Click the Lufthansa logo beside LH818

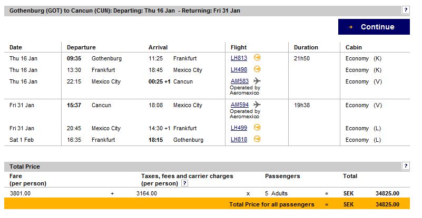(x=257, y=139)
